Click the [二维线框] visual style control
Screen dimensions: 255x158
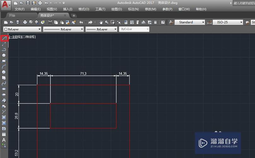pyautogui.click(x=28, y=37)
